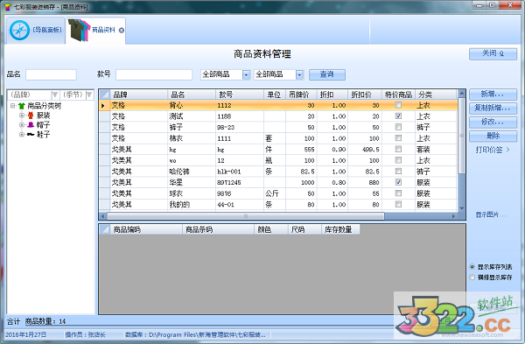Click the app icon in the title bar
The width and height of the screenshot is (525, 344).
8,7
